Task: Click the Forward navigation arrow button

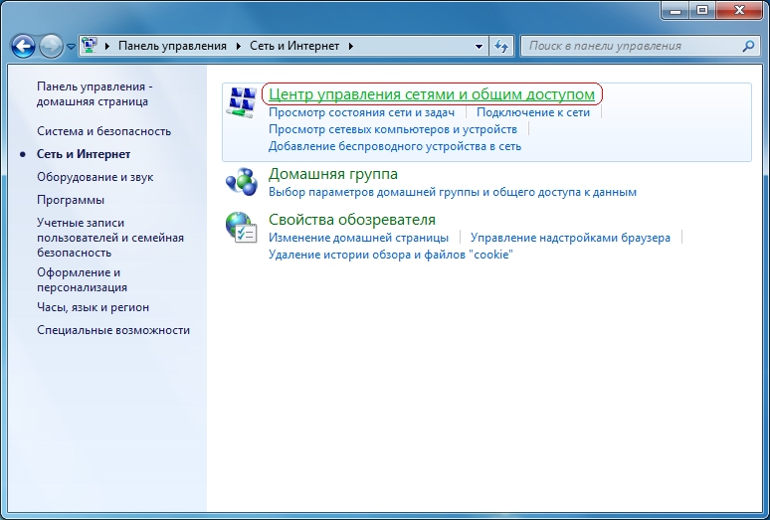Action: (x=51, y=46)
